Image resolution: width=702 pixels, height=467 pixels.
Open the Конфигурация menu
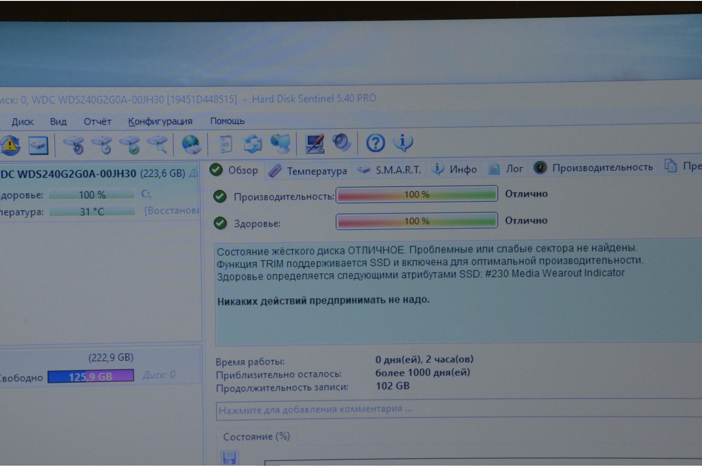click(160, 122)
